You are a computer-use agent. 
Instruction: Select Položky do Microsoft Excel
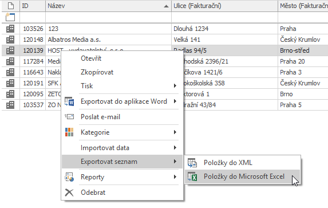click(x=243, y=176)
